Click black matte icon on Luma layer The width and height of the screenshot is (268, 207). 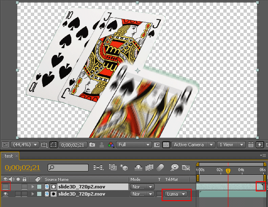click(54, 194)
